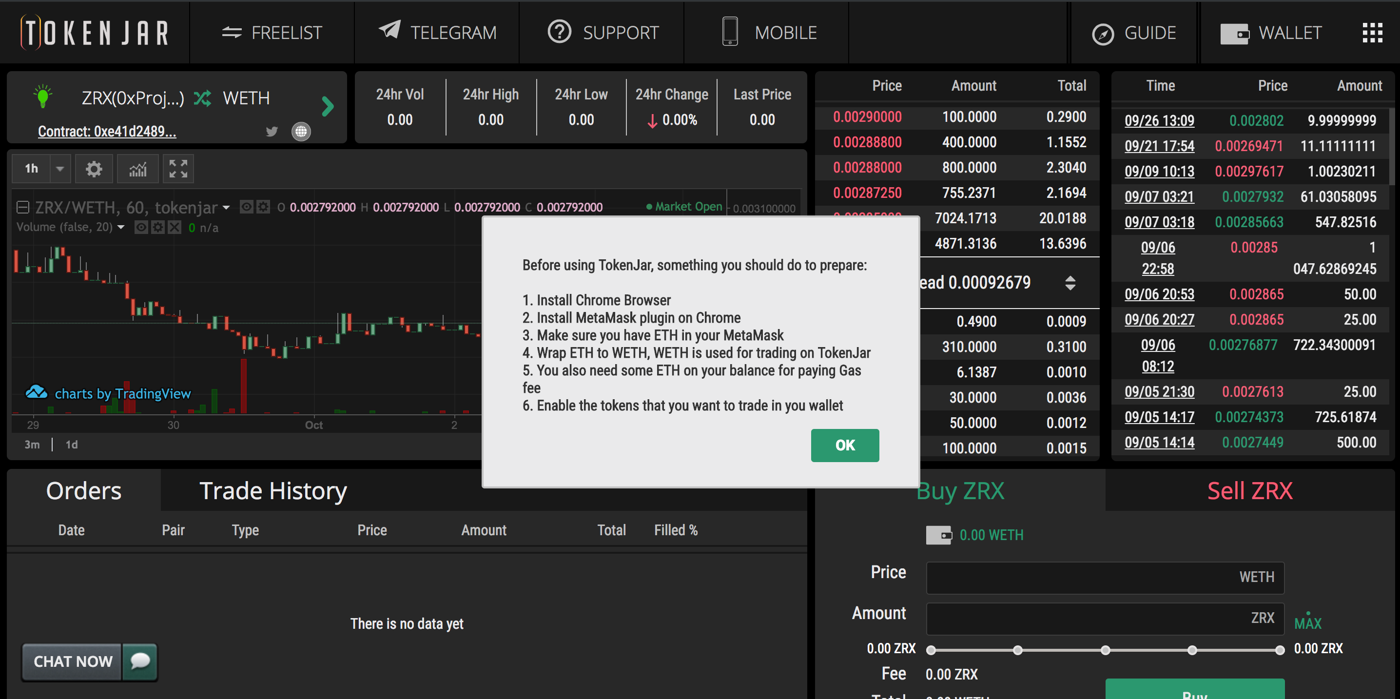This screenshot has height=699, width=1400.
Task: Click the chat speech bubble icon
Action: coord(140,661)
